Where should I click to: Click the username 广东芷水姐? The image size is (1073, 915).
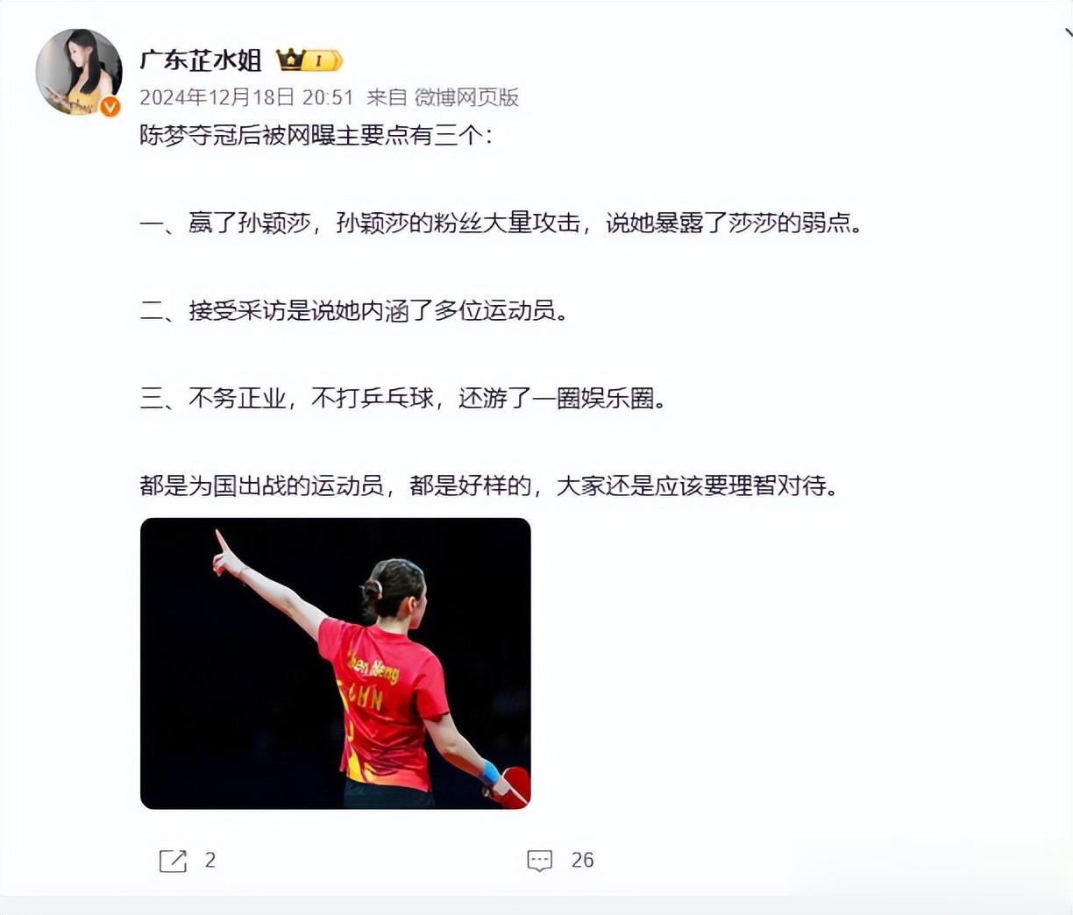(201, 60)
